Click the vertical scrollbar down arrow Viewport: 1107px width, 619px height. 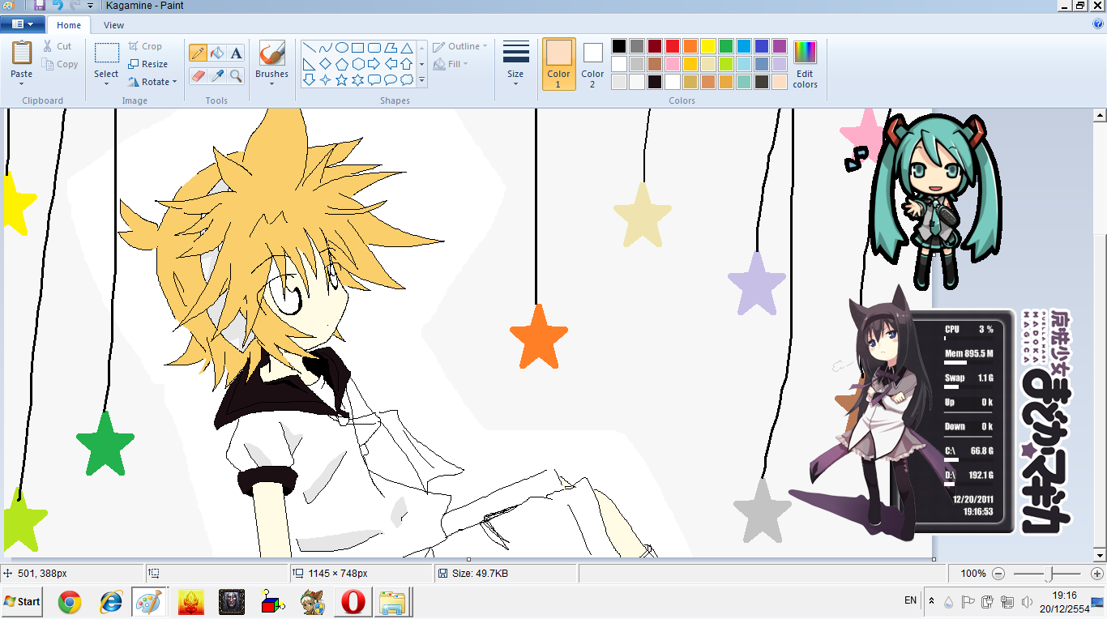[1100, 556]
